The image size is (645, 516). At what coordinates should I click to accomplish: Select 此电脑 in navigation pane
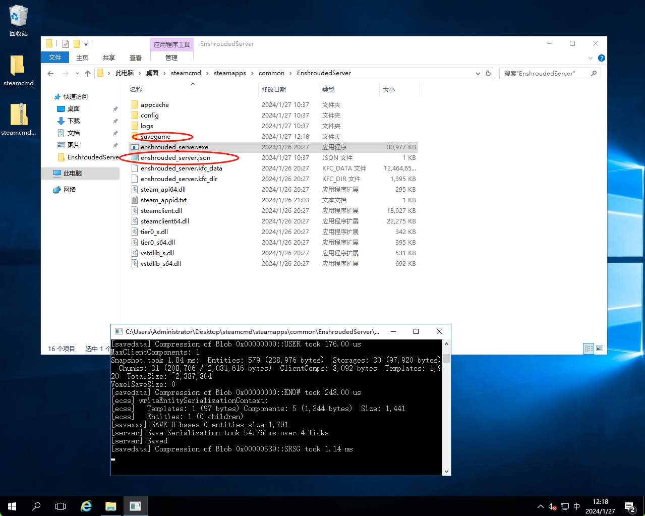pyautogui.click(x=73, y=174)
